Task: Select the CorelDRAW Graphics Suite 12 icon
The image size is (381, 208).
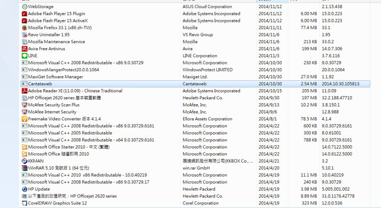Action: [x=25, y=203]
